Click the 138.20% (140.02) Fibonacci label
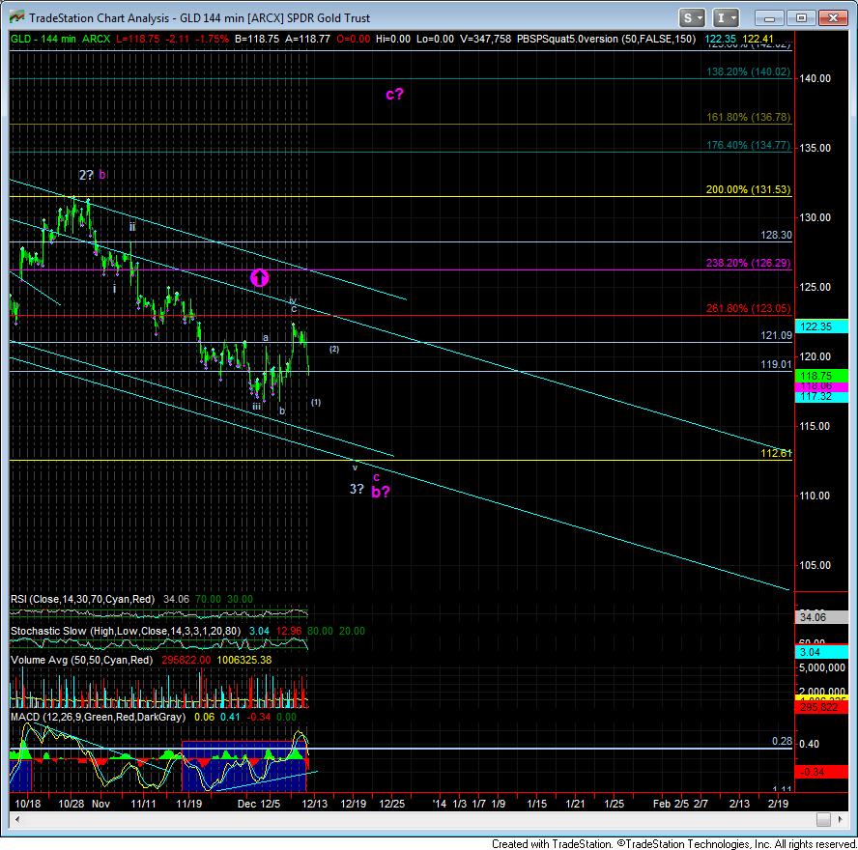Image resolution: width=858 pixels, height=850 pixels. (748, 71)
